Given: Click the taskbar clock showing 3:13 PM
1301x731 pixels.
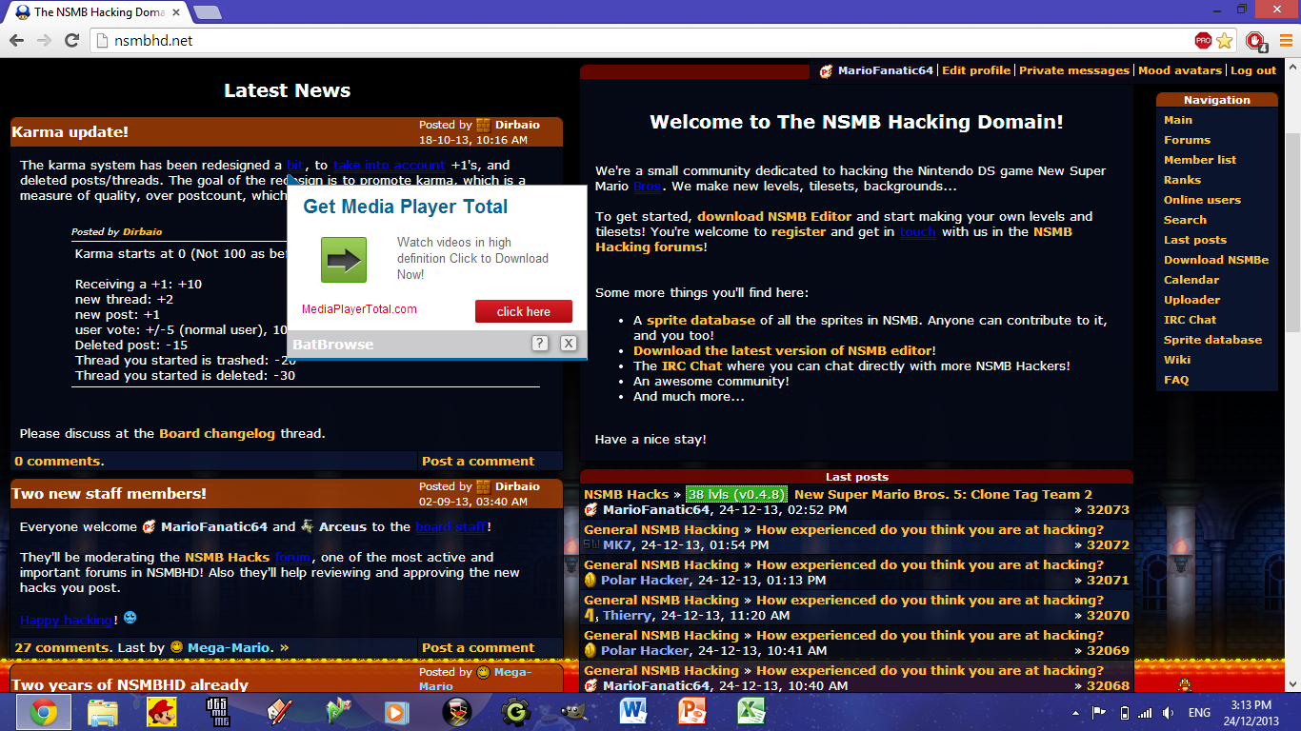Looking at the screenshot, I should pyautogui.click(x=1249, y=712).
